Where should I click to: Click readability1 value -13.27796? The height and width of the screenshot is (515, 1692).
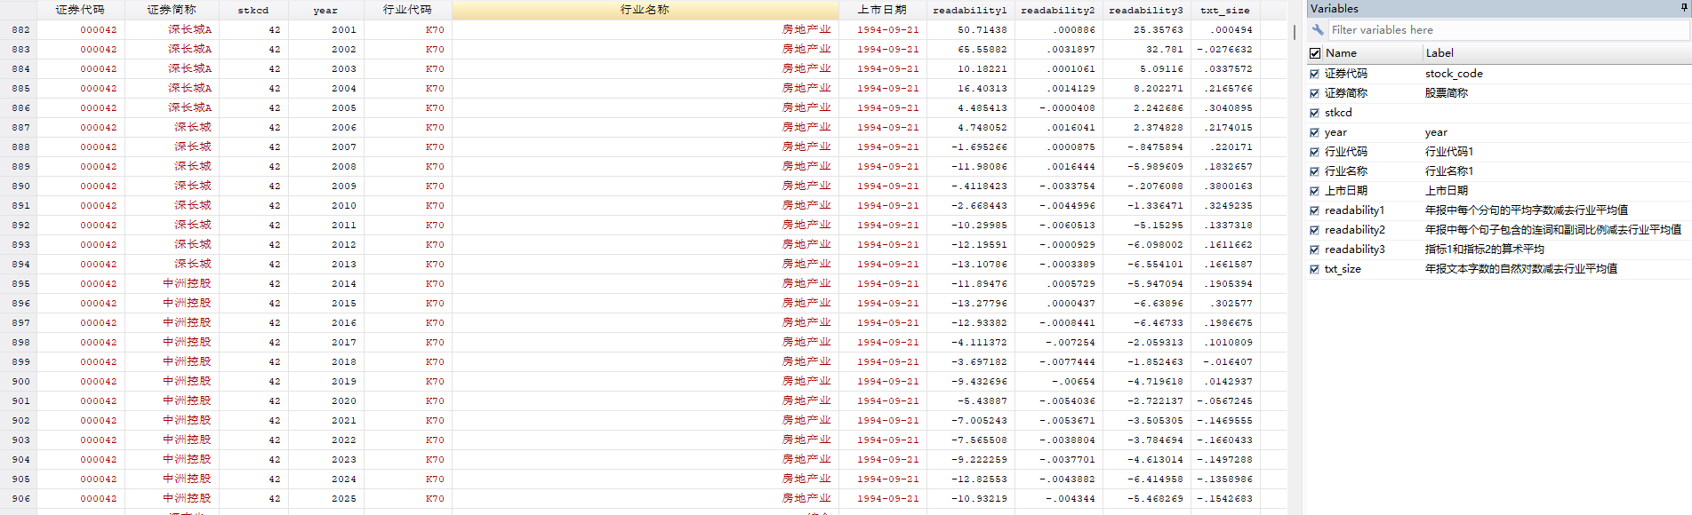click(x=971, y=303)
